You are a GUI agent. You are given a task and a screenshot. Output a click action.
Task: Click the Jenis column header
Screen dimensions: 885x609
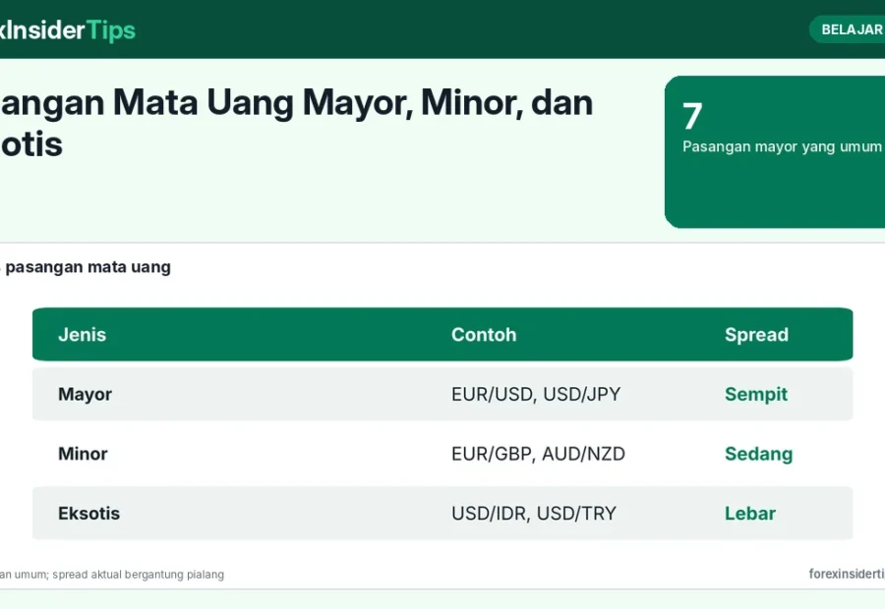click(82, 335)
